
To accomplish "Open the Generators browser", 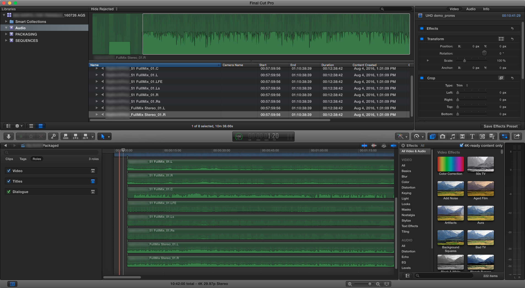I will tap(482, 136).
